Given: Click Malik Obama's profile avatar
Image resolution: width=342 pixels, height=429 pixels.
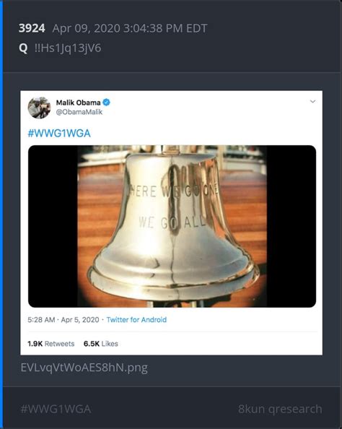Looking at the screenshot, I should pyautogui.click(x=39, y=108).
